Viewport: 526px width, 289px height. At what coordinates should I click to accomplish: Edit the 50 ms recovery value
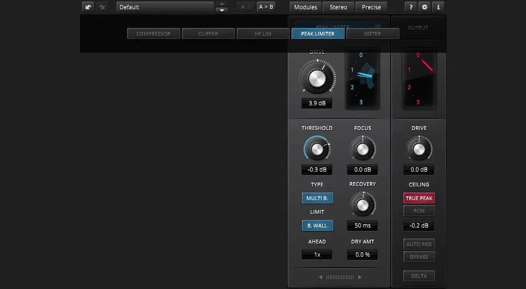click(363, 225)
